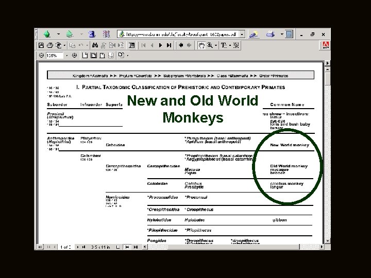
Task: Click the blue window icon in browser toolbar
Action: coord(289,34)
